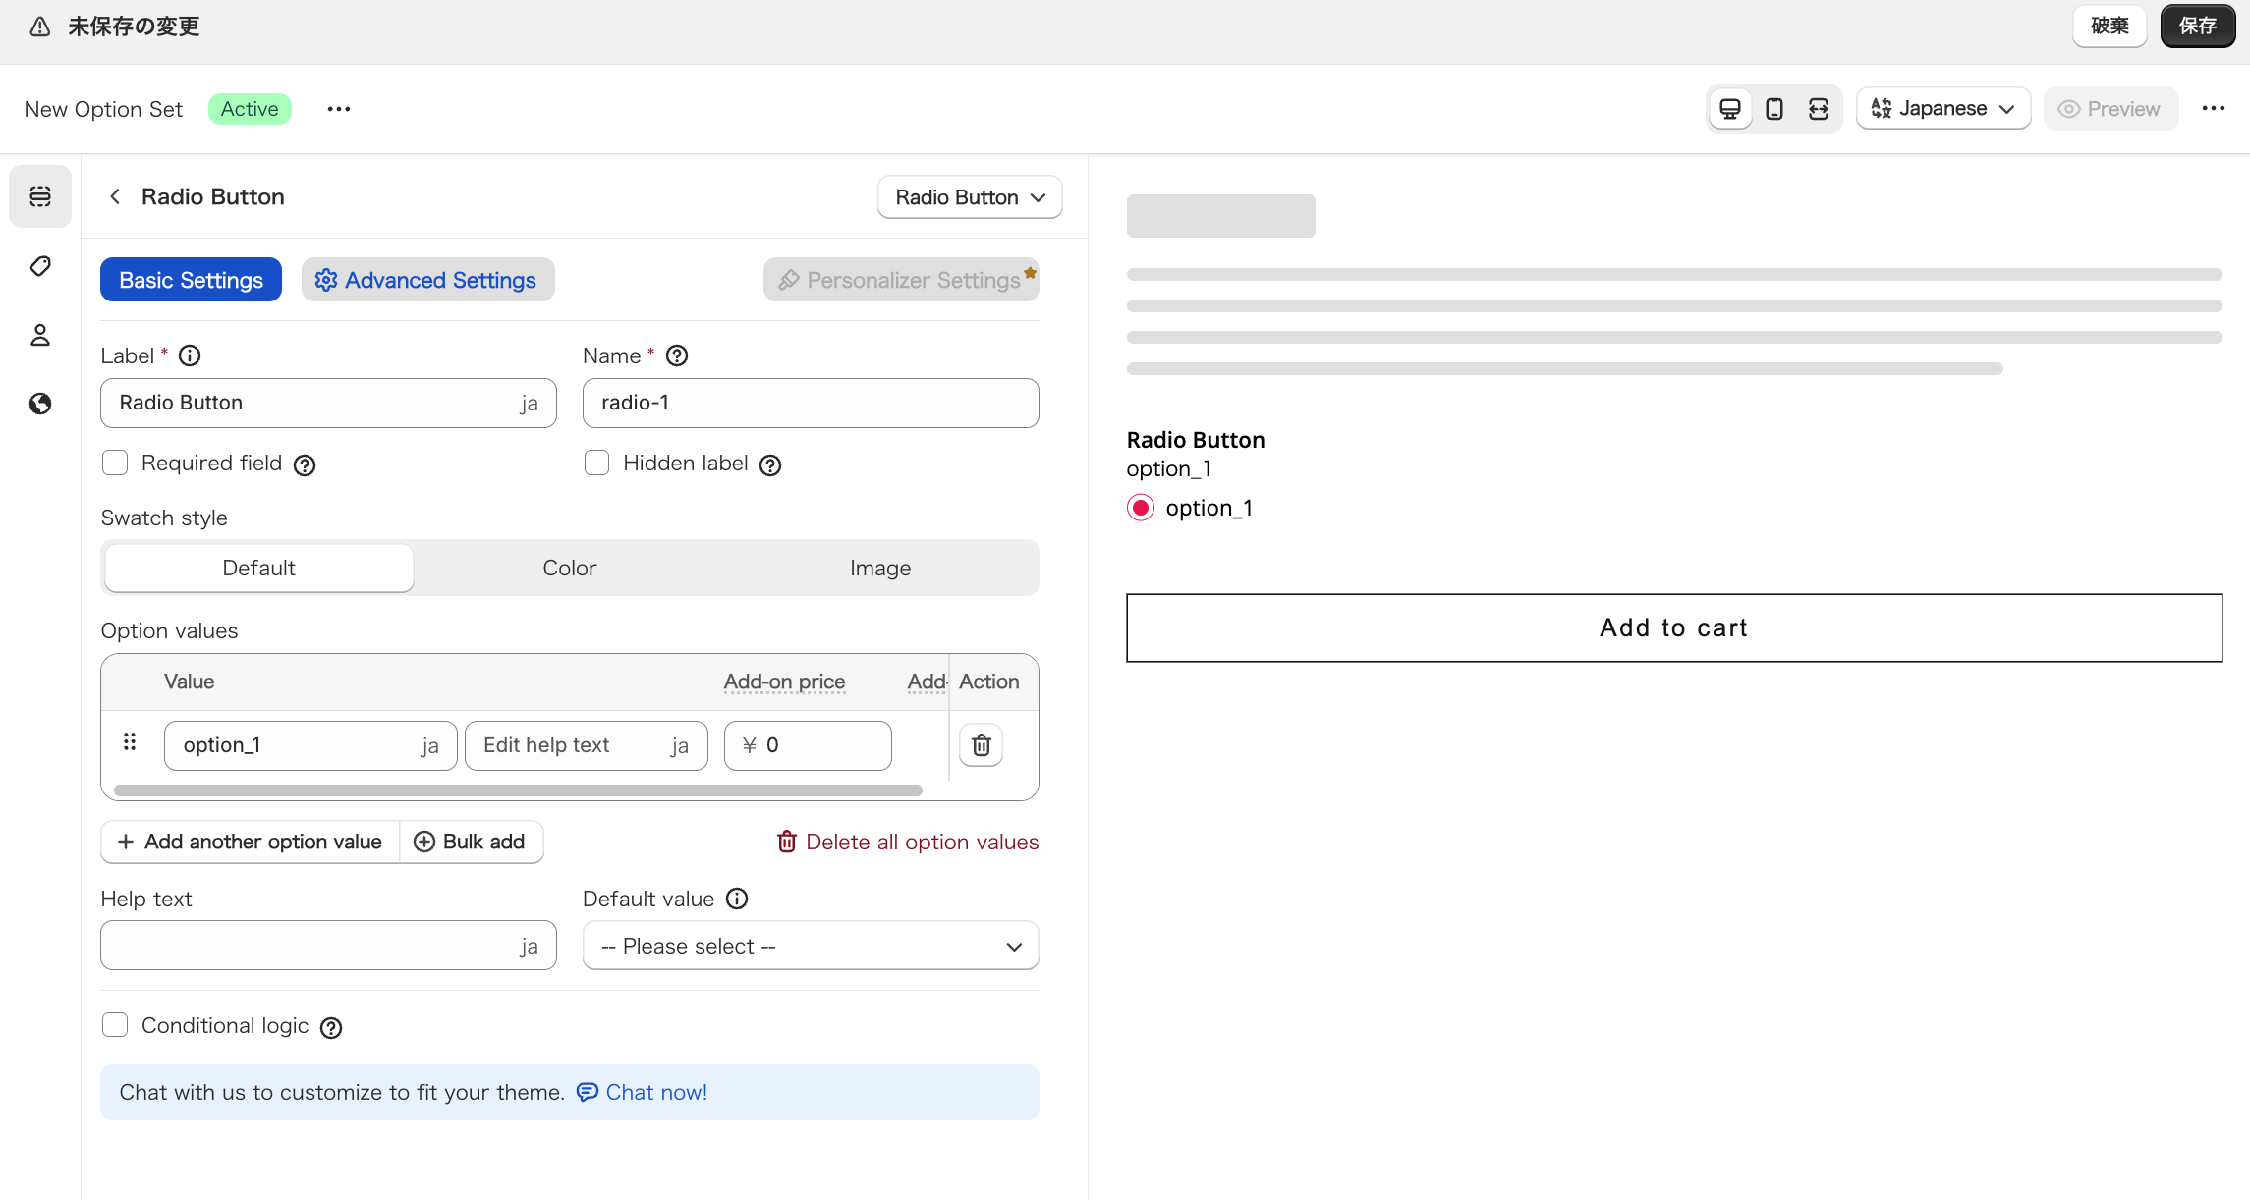
Task: Click the desktop view icon
Action: 1730,109
